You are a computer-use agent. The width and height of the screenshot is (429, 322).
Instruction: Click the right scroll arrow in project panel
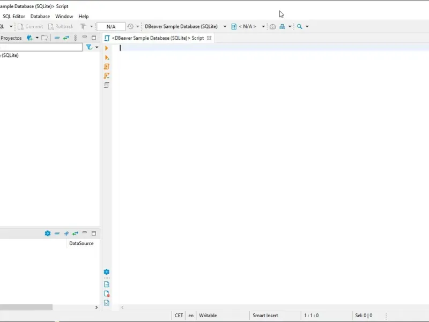[97, 307]
